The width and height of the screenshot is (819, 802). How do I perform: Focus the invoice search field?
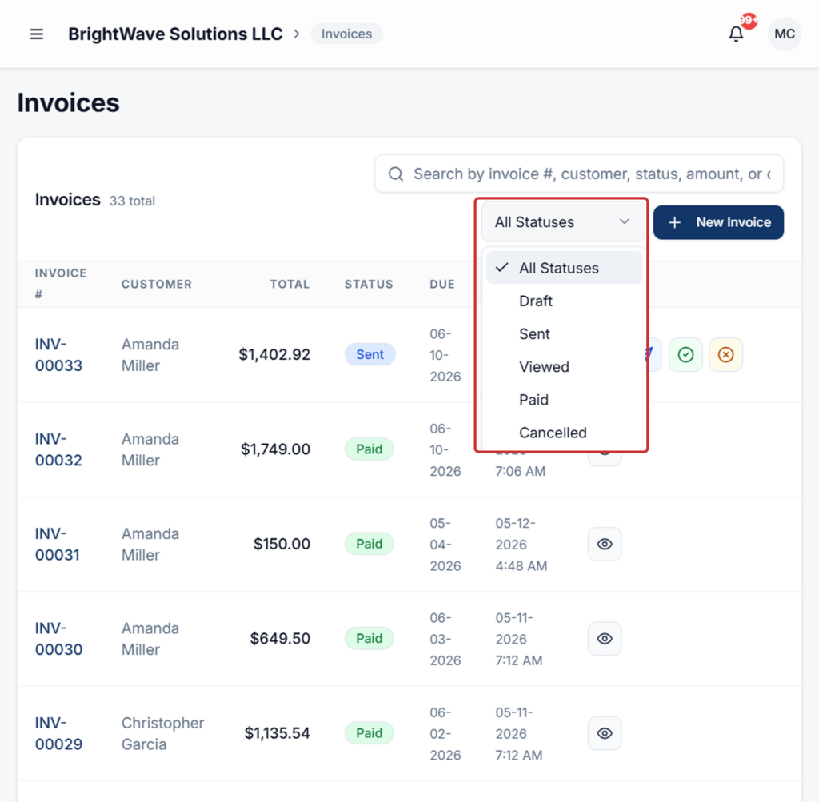(x=579, y=174)
